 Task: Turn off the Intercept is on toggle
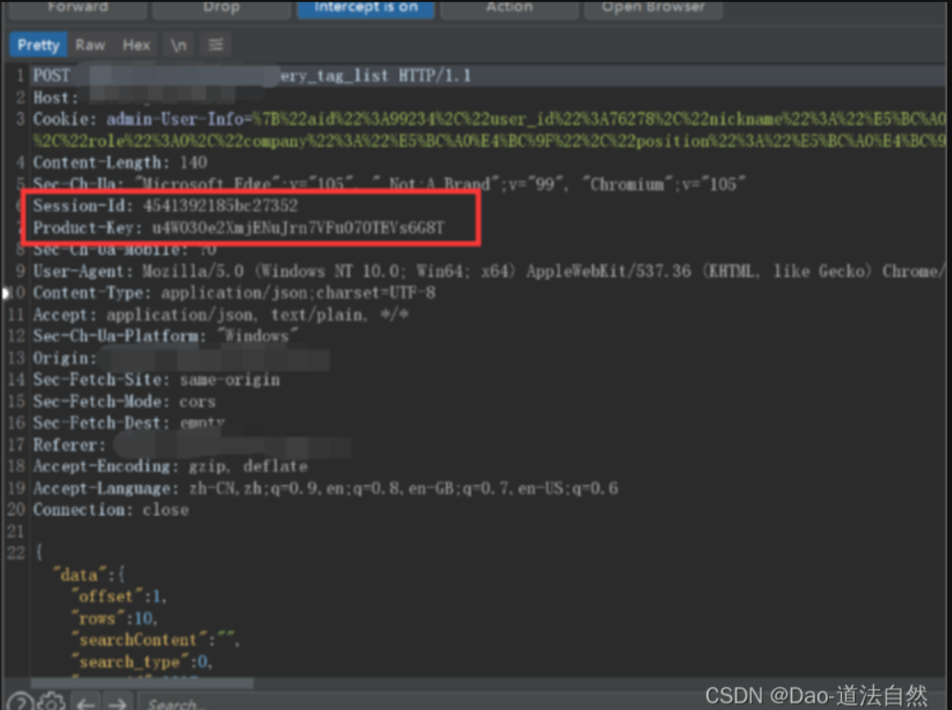pos(365,8)
